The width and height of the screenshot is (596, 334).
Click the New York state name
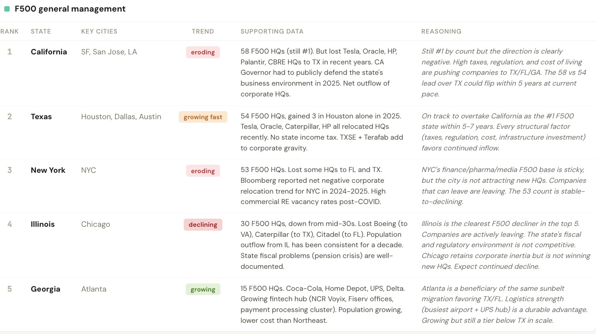[48, 170]
